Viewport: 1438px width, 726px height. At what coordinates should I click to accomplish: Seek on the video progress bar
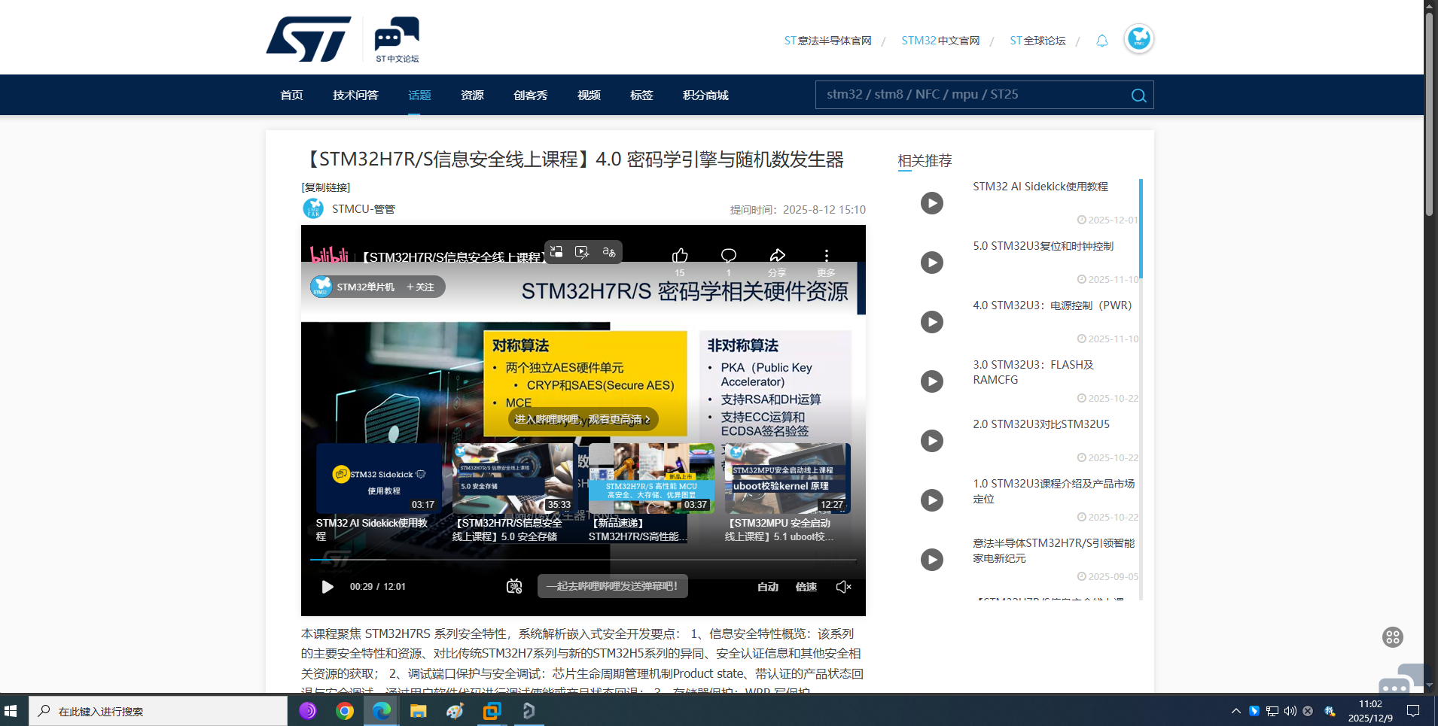click(583, 560)
